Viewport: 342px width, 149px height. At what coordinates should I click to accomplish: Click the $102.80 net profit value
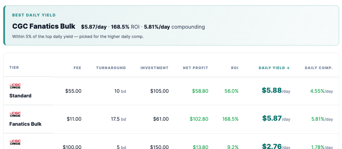pos(199,119)
